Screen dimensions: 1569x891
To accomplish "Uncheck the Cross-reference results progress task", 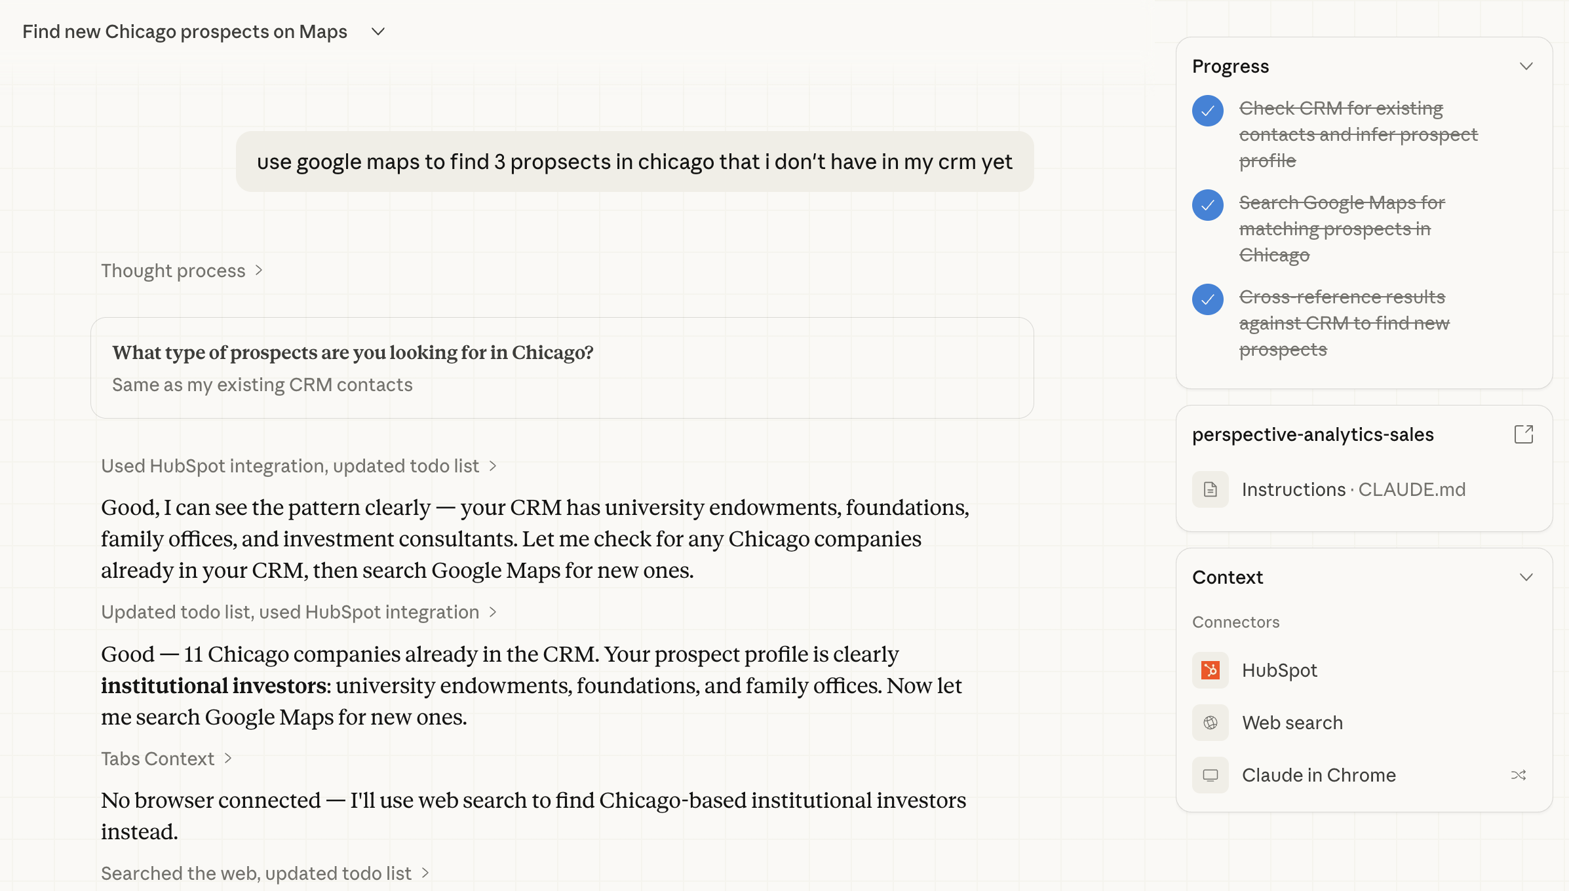I will click(1208, 299).
